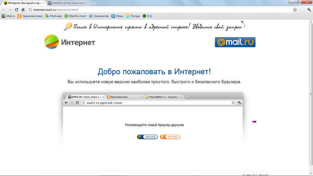
Task: Open the Одноклассники bookmark
Action: [x=30, y=16]
